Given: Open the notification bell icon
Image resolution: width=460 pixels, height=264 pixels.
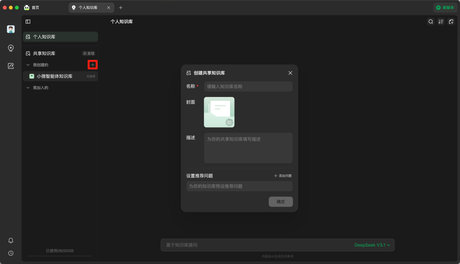Looking at the screenshot, I should tap(11, 241).
